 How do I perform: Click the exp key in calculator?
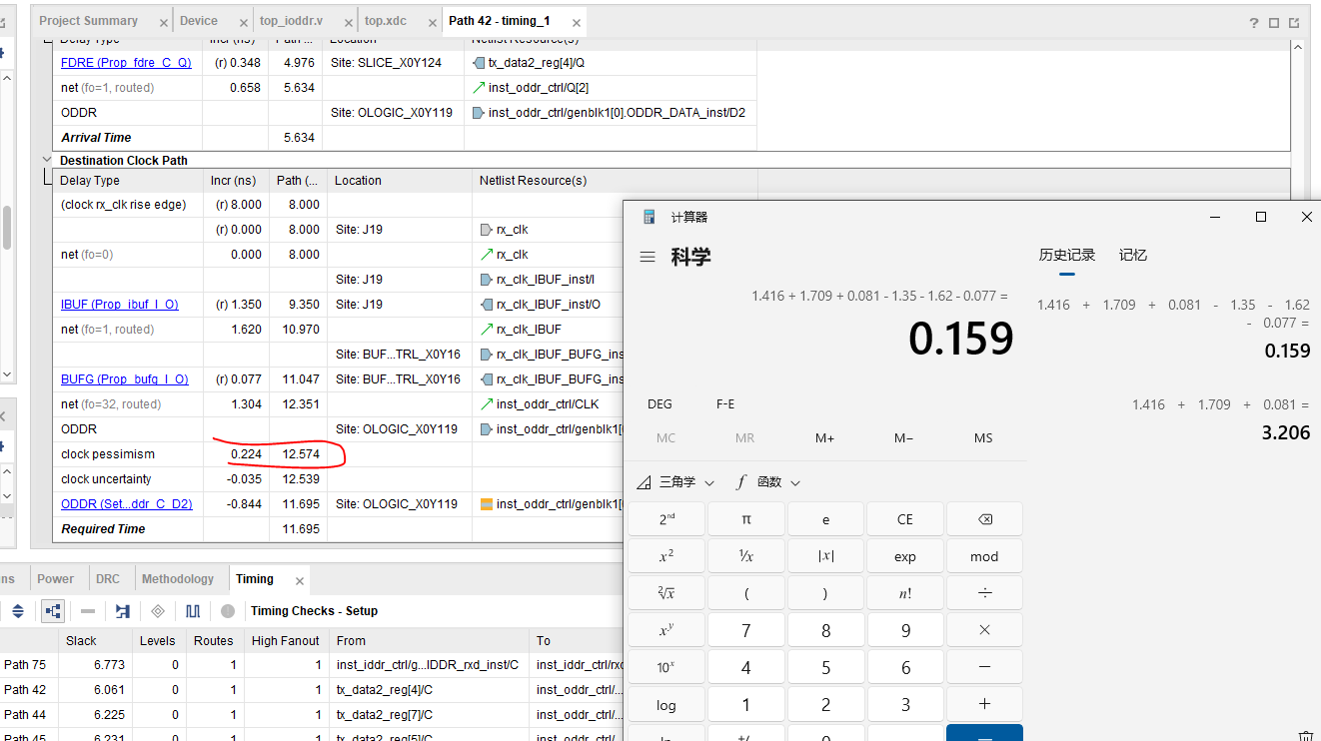click(x=905, y=556)
